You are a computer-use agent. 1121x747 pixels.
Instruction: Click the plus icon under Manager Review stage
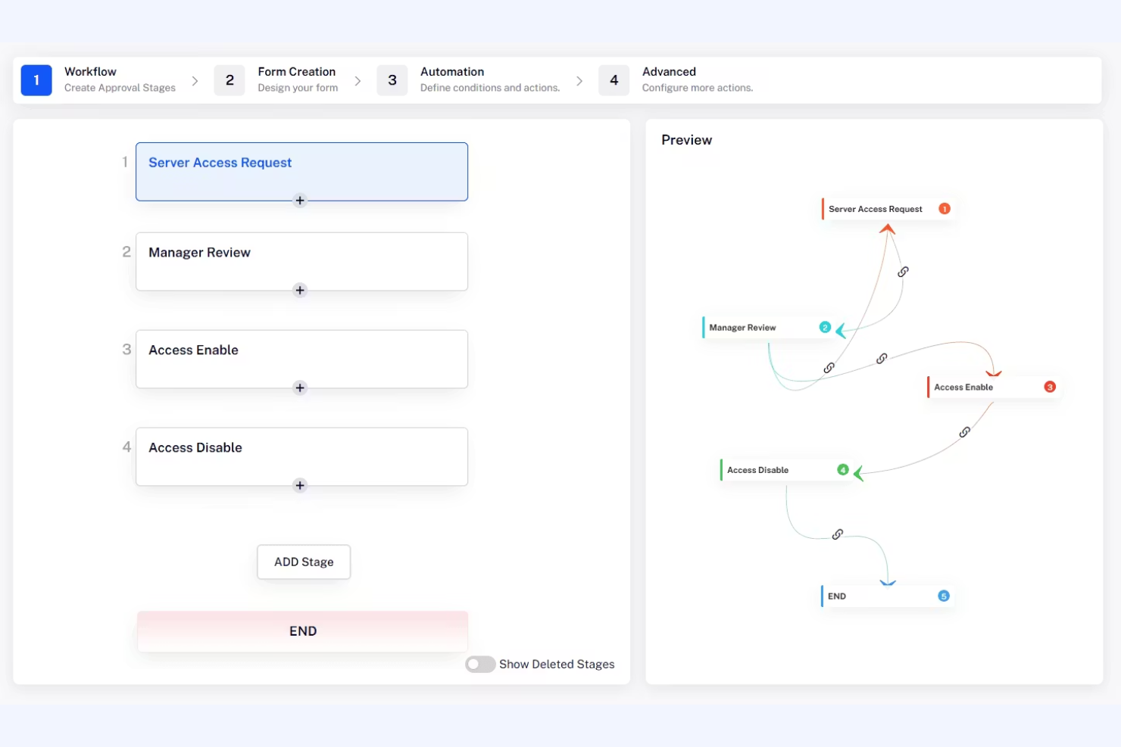pyautogui.click(x=300, y=290)
